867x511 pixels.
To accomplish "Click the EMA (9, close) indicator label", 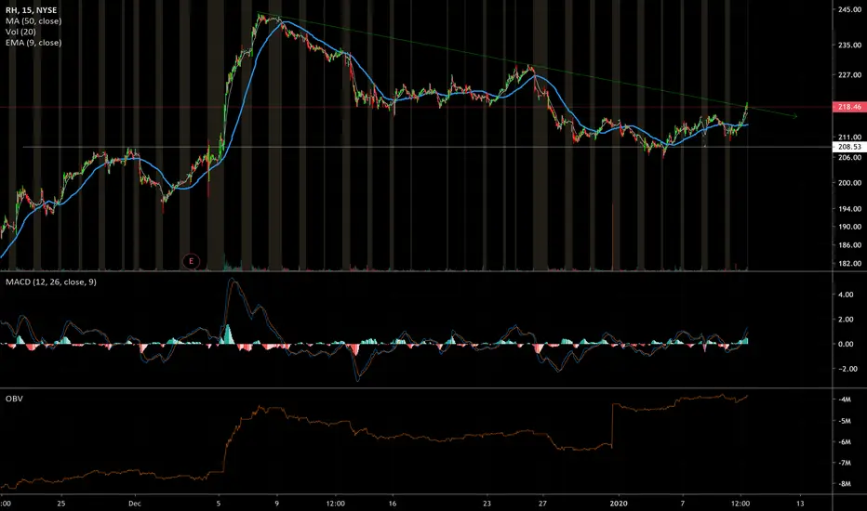I will point(33,43).
